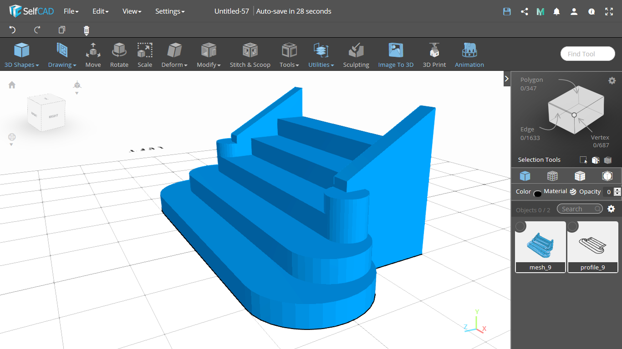
Task: Open the 3D Print tool
Action: tap(434, 55)
